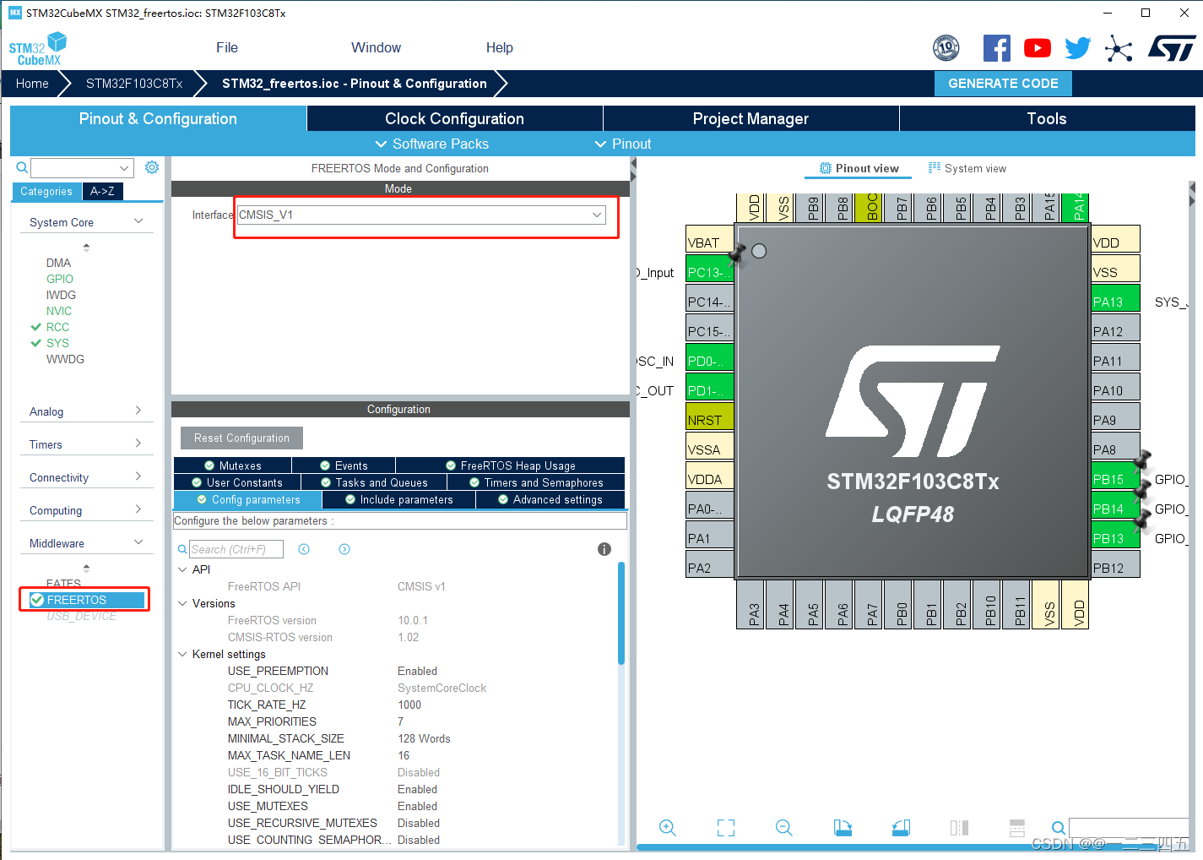Zoom in on the pinout view
The height and width of the screenshot is (860, 1203).
point(668,828)
